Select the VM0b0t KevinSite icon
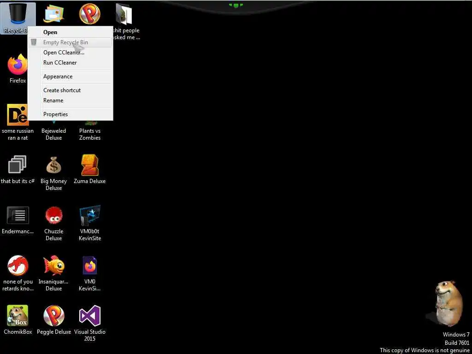This screenshot has width=472, height=354. [x=90, y=216]
